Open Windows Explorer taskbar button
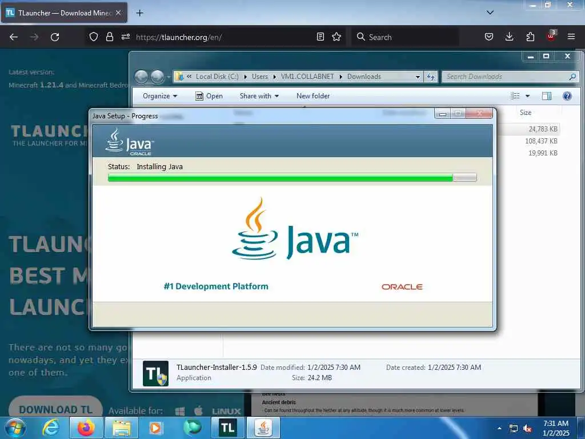This screenshot has width=585, height=439. [x=122, y=428]
